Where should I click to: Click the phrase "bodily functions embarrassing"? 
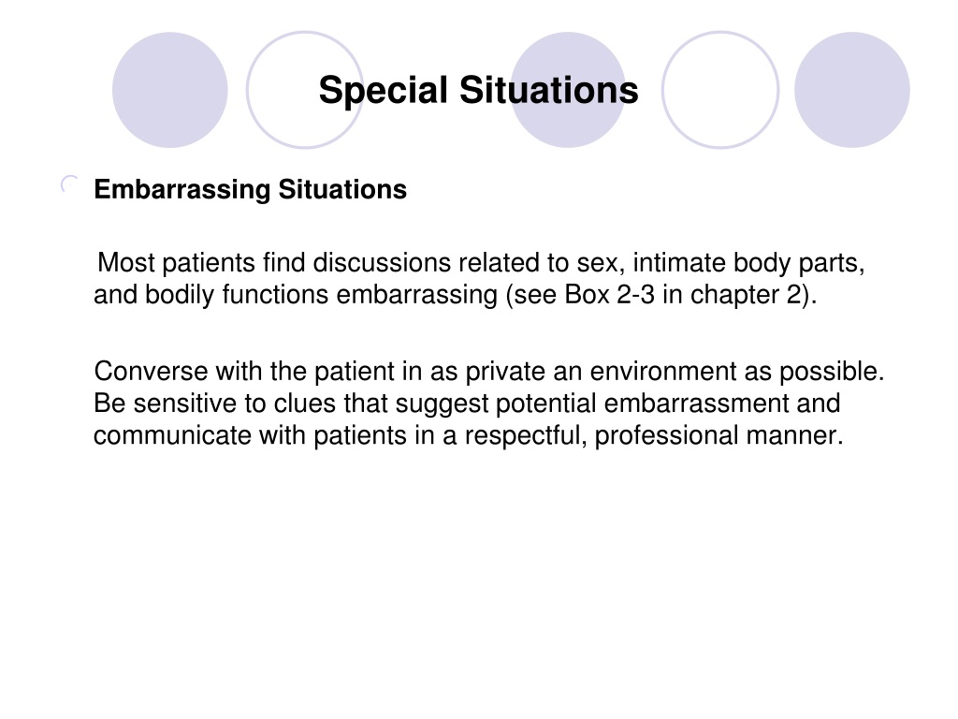pos(322,295)
